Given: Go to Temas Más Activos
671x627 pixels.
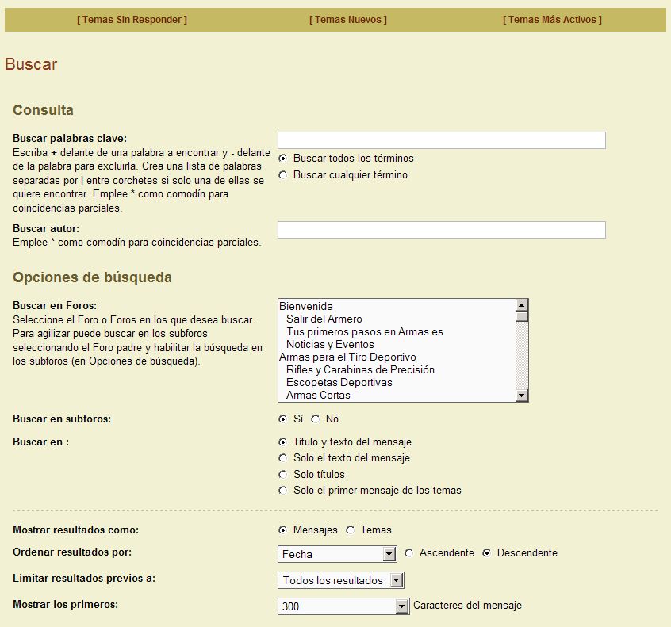Looking at the screenshot, I should (x=552, y=20).
